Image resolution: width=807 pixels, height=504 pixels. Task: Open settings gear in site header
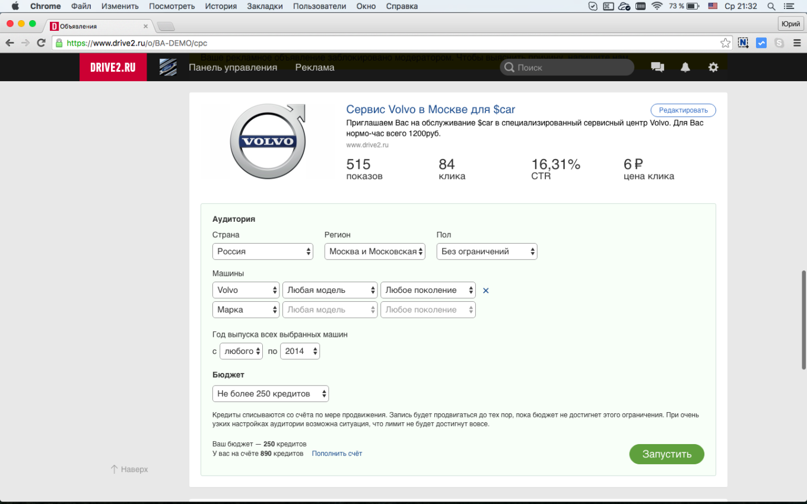tap(713, 67)
